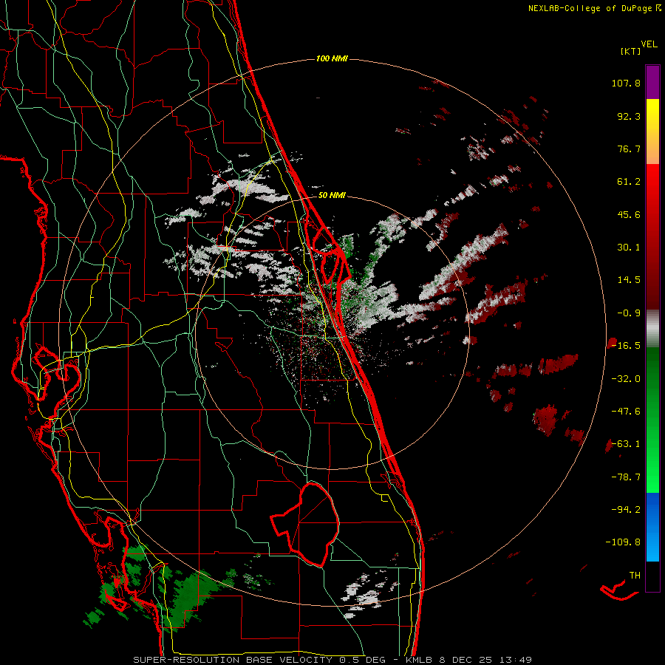Click the -16.5 velocity scale value
Screen dimensions: 665x665
tap(626, 346)
